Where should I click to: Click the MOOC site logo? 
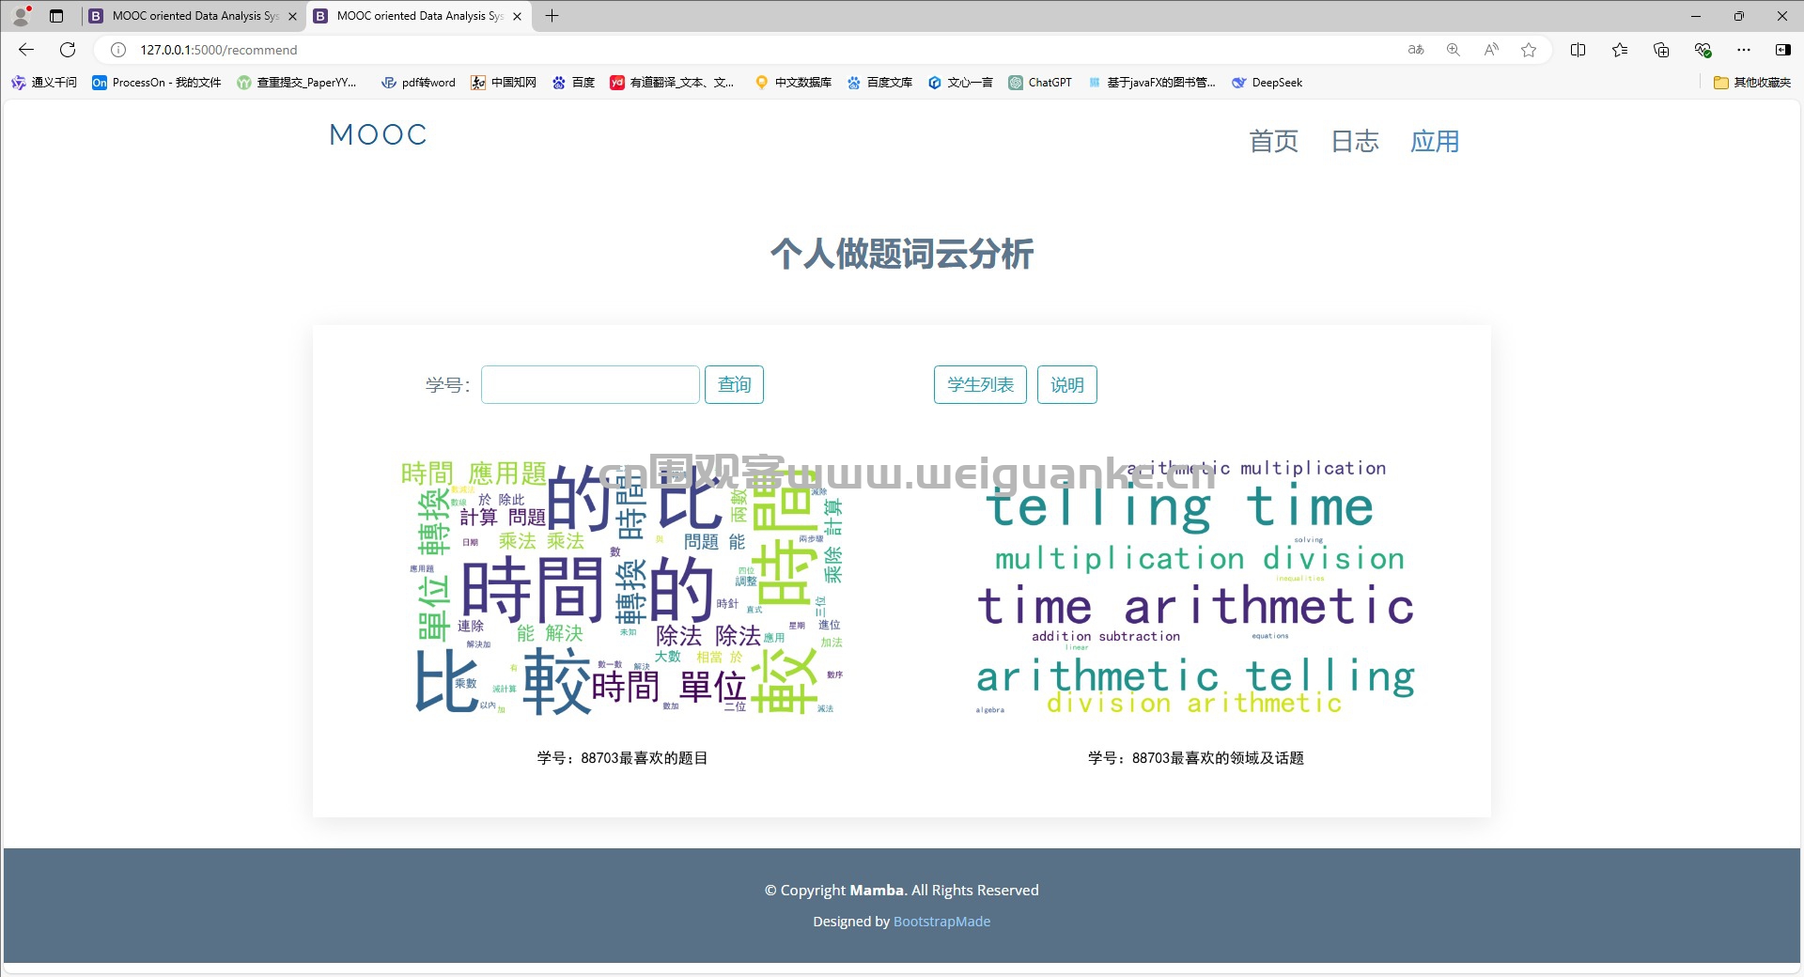[x=378, y=135]
